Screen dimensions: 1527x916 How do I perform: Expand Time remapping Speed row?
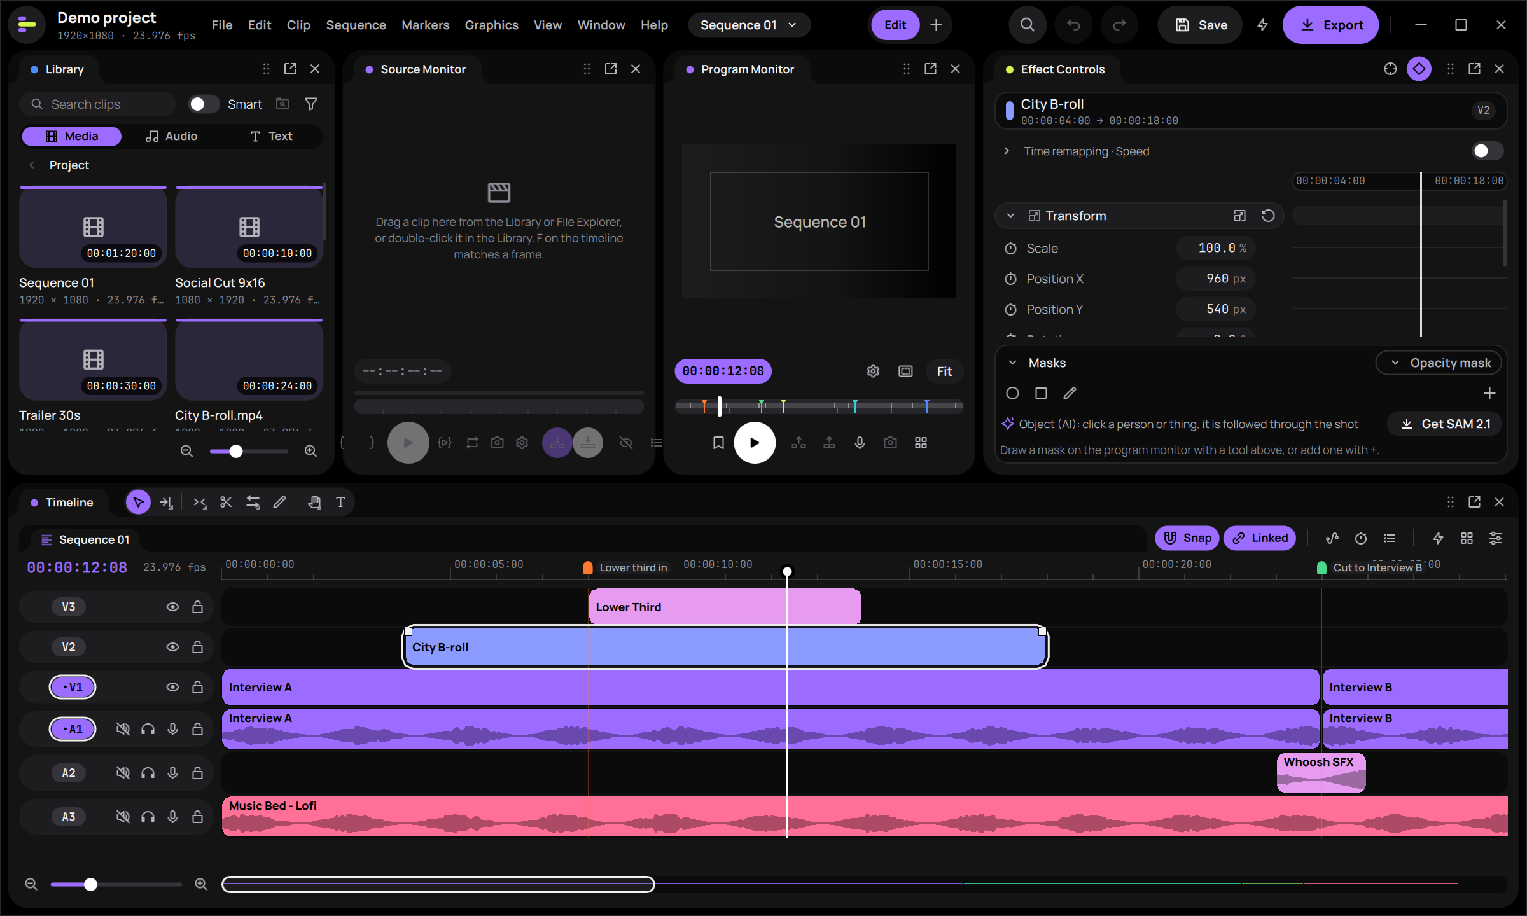1007,151
